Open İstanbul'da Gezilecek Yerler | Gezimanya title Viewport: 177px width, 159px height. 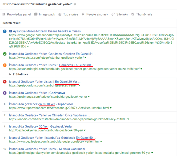37,93
